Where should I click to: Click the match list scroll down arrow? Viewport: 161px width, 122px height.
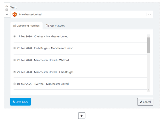tap(148, 90)
